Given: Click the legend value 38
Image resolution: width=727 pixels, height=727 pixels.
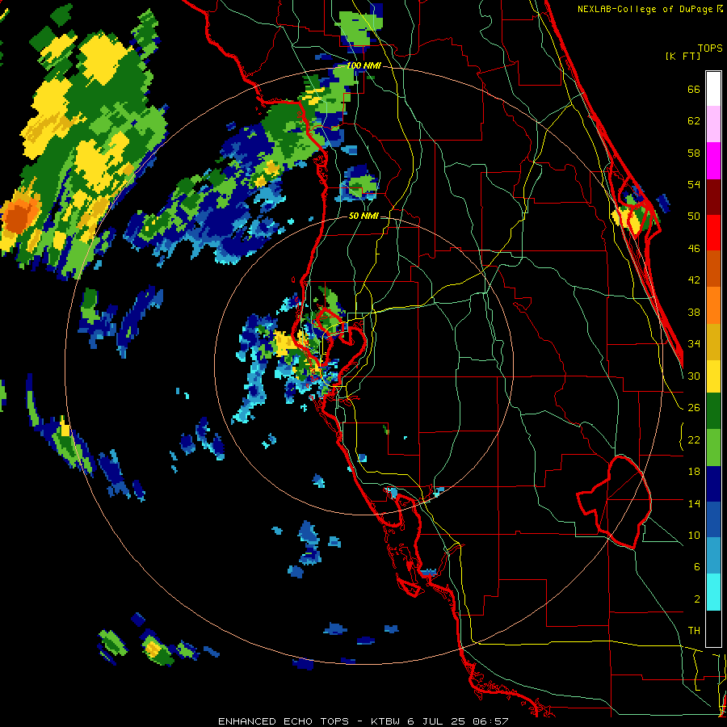Looking at the screenshot, I should 694,312.
